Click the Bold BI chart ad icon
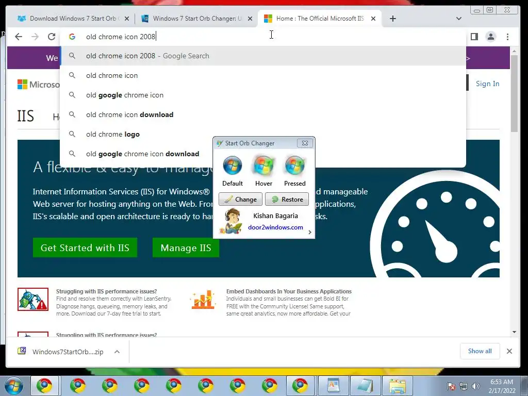 (x=203, y=299)
